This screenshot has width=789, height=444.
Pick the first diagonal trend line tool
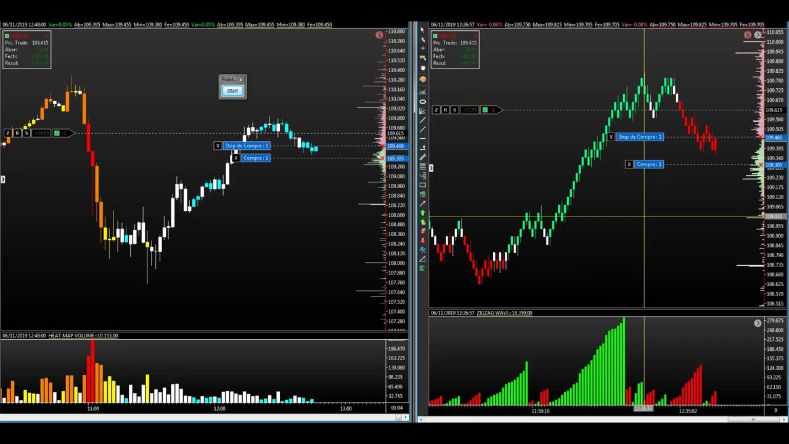[x=422, y=120]
